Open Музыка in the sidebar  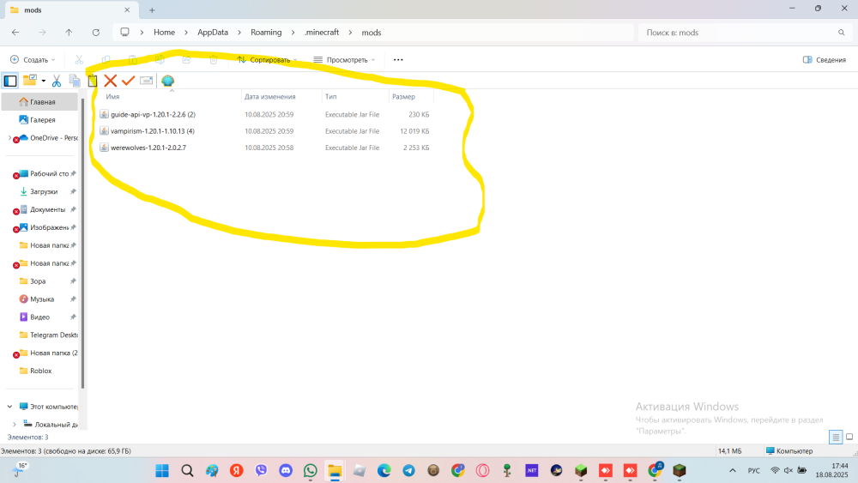41,299
